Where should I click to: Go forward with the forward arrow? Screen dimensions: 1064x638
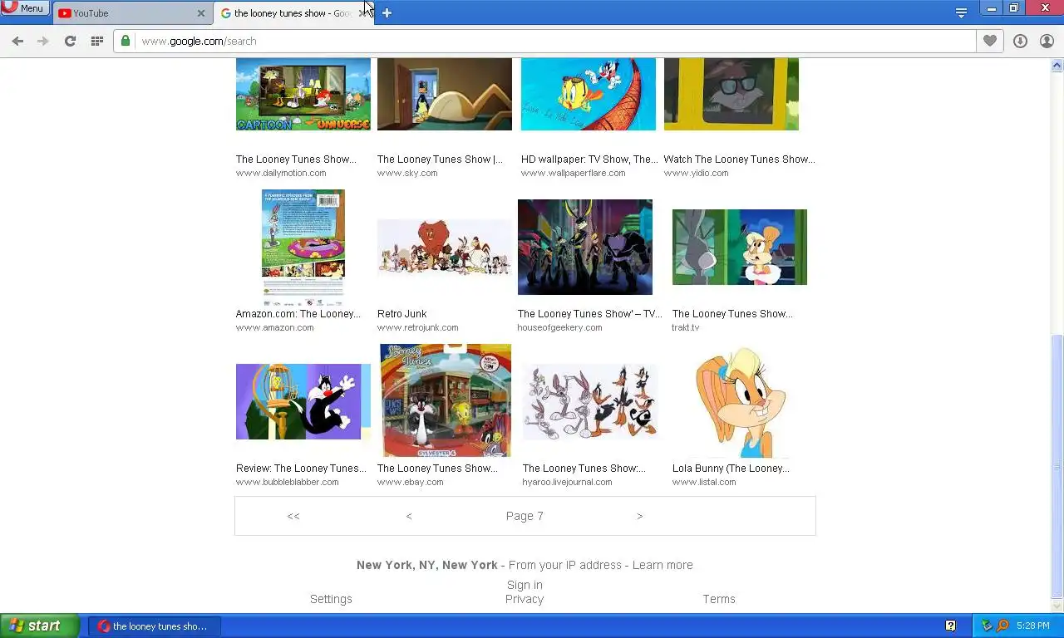(x=43, y=41)
